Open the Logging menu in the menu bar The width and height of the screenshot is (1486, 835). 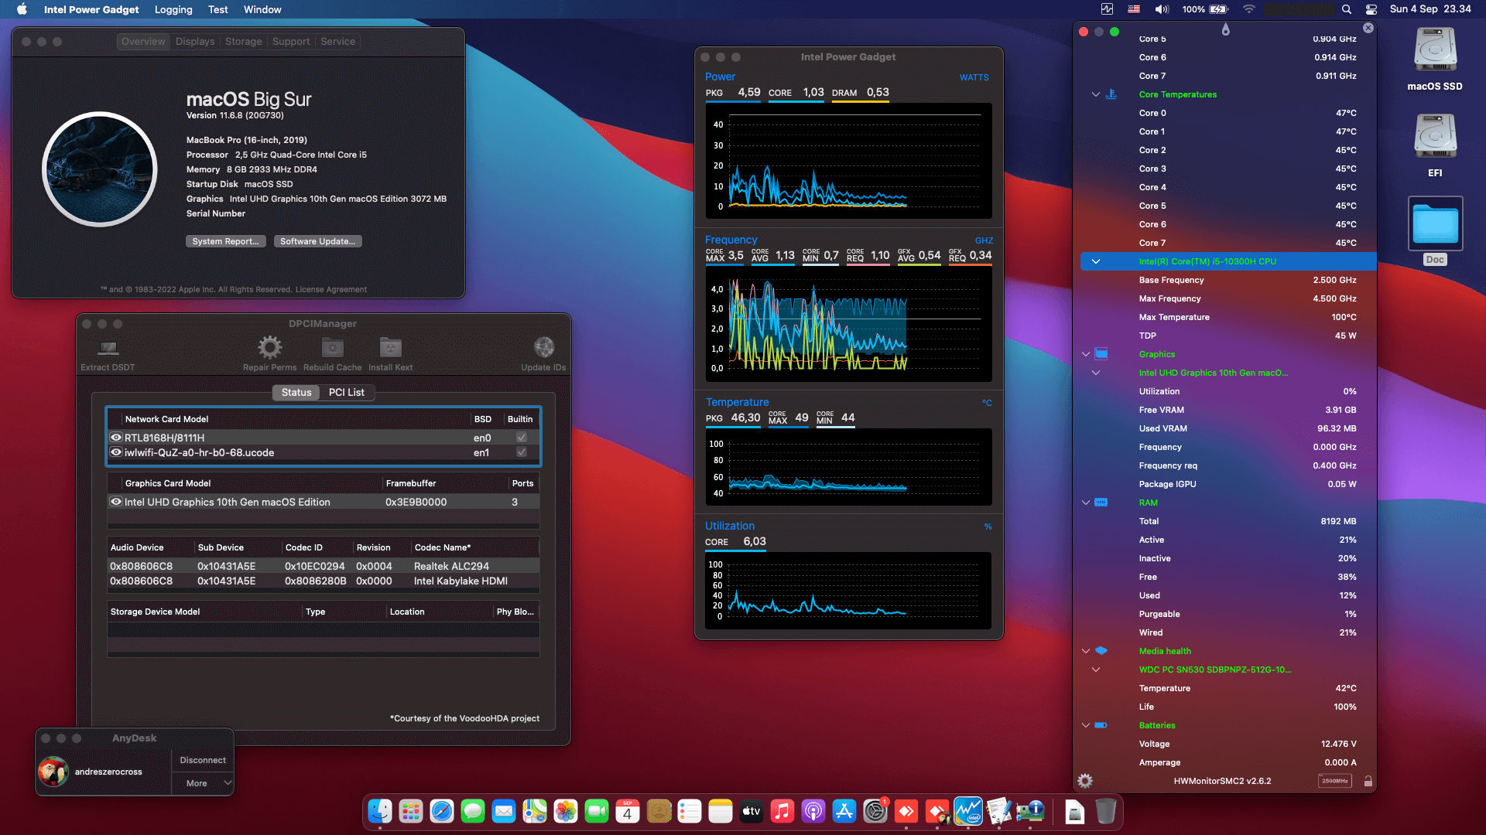pos(173,9)
